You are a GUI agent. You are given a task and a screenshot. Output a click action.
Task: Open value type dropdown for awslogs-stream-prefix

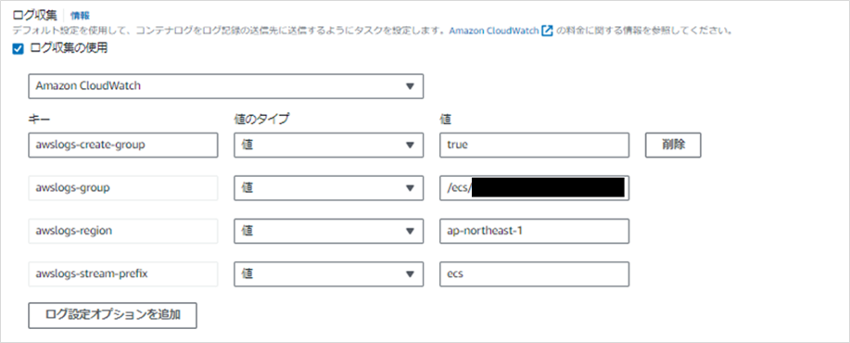coord(328,274)
